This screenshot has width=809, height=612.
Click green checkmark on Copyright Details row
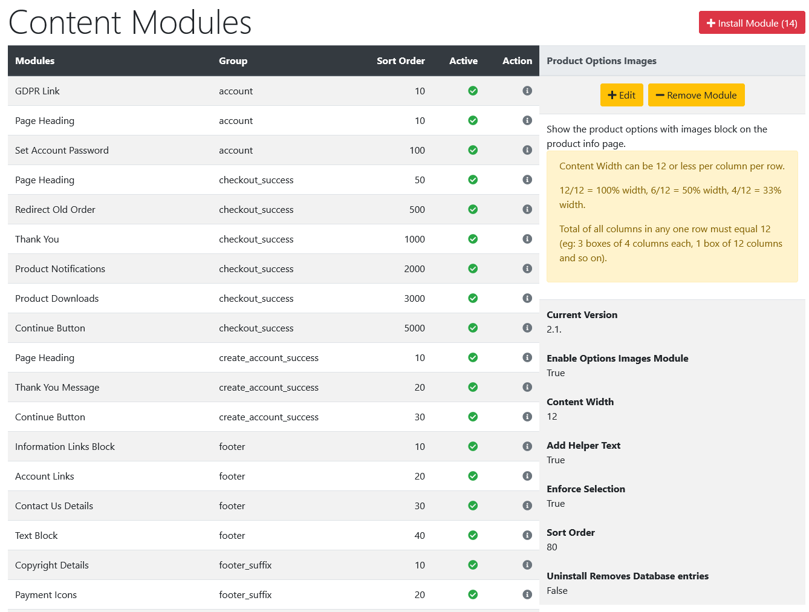point(473,565)
